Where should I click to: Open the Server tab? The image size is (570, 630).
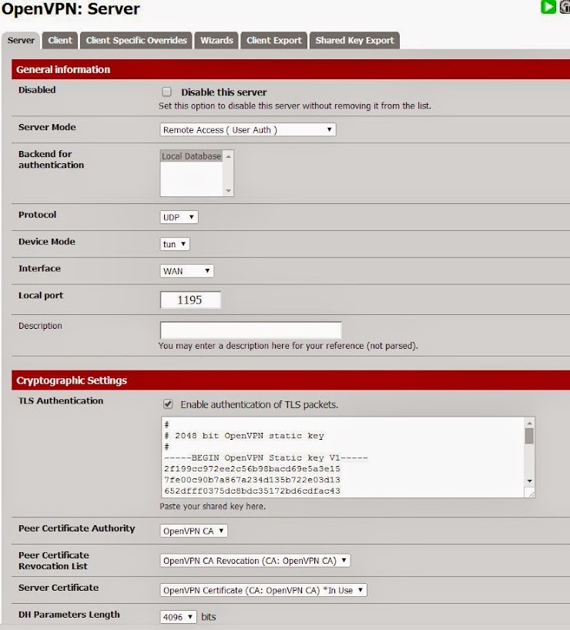21,40
